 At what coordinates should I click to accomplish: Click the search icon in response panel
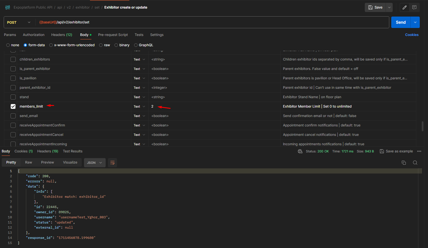pos(415,163)
